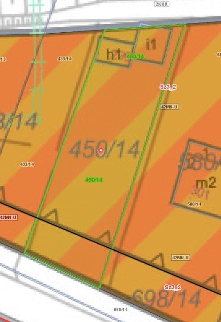Click the Sz3_2 label above large 698/14

[x=173, y=288]
